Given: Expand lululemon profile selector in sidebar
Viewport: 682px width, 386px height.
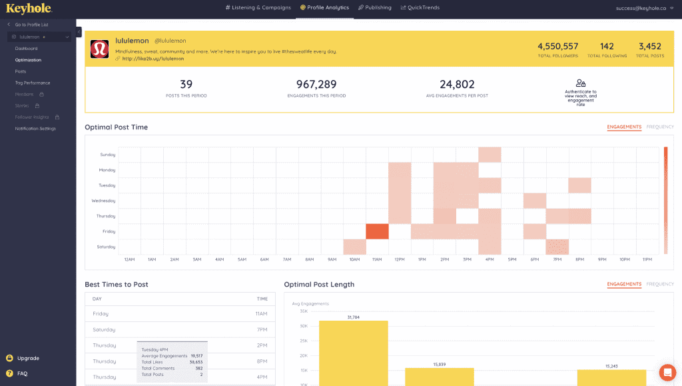Looking at the screenshot, I should click(39, 37).
